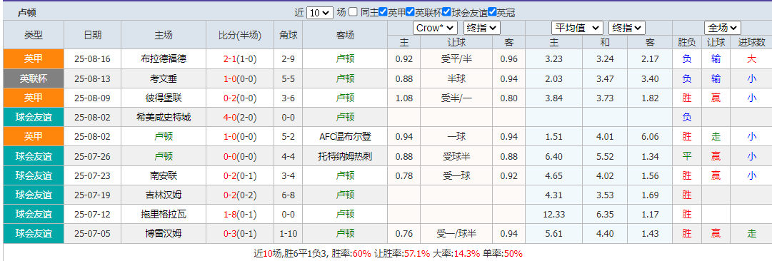Click 卢顿 home team on 25-07-26 row

164,156
